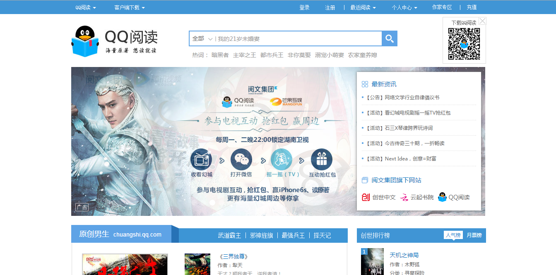Switch to the 人气榜 tab
The height and width of the screenshot is (275, 556).
coord(453,235)
